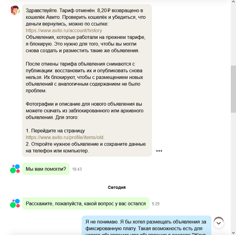The height and width of the screenshot is (235, 236).
Task: Click the "Сегодня" date separator
Action: [x=117, y=187]
